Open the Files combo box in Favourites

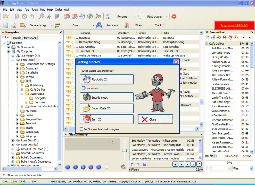click(243, 168)
